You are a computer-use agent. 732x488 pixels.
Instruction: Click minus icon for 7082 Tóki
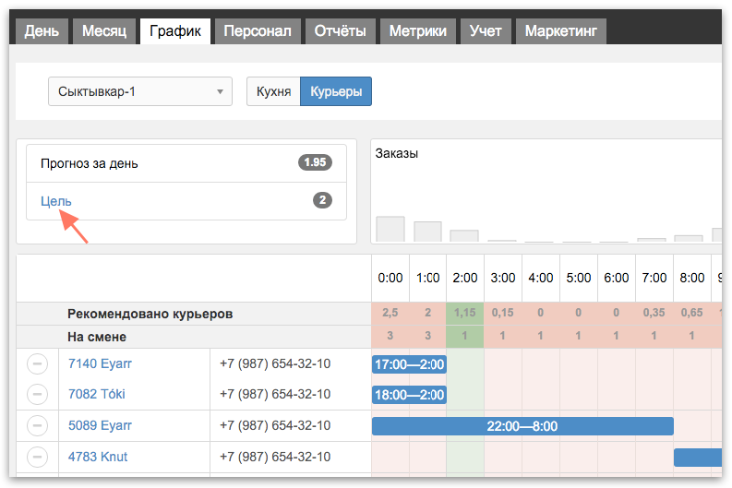click(37, 394)
